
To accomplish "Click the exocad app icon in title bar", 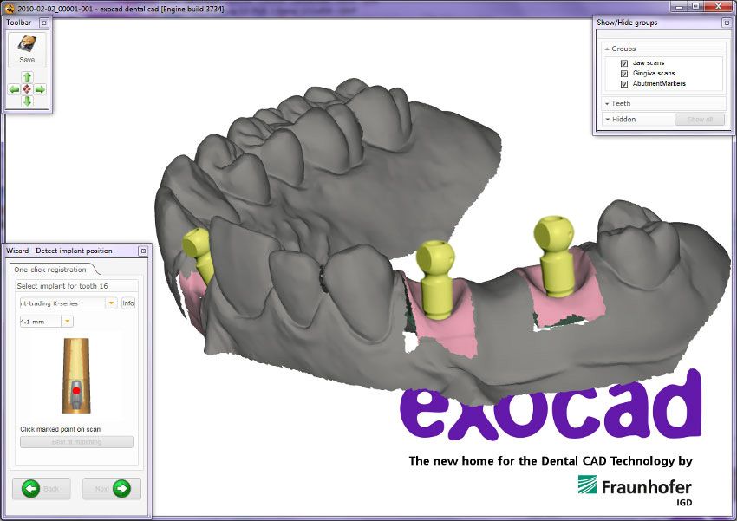I will tap(10, 8).
